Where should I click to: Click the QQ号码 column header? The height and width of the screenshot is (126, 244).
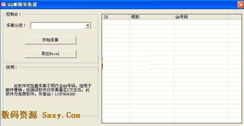tap(201, 17)
